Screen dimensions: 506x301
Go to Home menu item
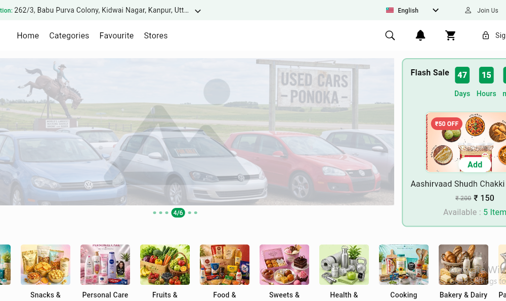point(28,35)
